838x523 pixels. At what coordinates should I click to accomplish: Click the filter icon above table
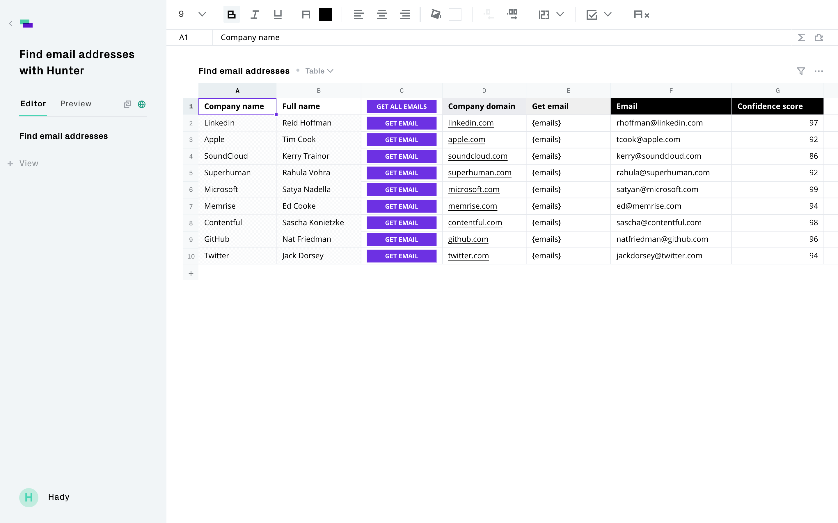coord(800,71)
